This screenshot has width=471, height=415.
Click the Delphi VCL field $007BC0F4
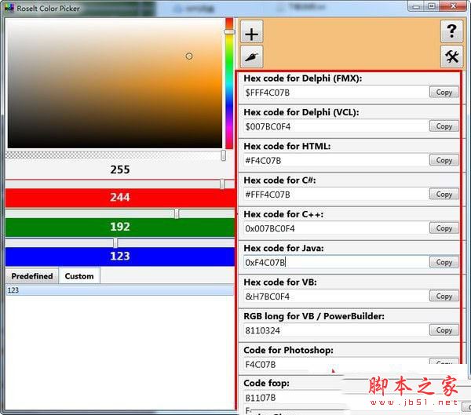[337, 126]
